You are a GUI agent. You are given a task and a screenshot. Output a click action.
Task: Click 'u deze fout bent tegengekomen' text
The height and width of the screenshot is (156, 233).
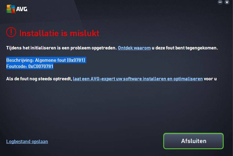tap(185, 48)
